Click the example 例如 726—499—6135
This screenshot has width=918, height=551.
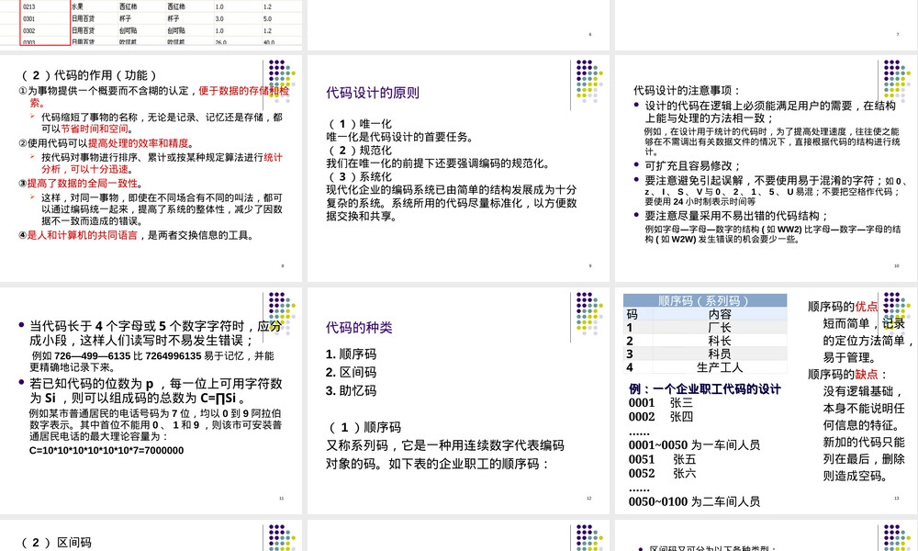(x=152, y=361)
